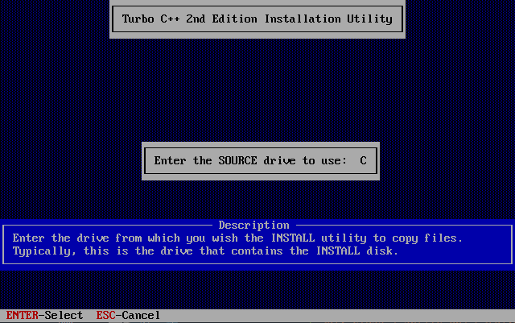Click the red ENTER key label
The image size is (515, 323).
coord(22,316)
